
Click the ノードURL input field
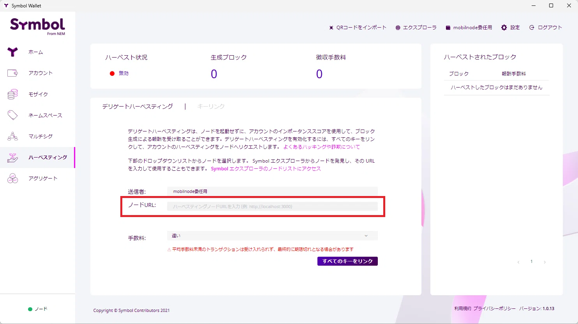click(272, 207)
